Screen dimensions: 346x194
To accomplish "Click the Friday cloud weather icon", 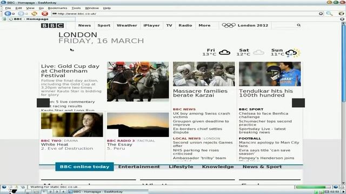I will (225, 52).
